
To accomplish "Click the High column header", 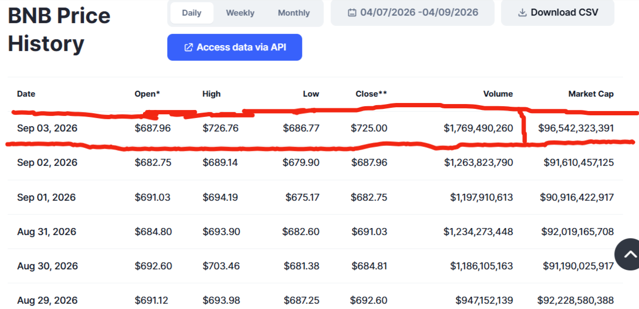I will pos(211,94).
